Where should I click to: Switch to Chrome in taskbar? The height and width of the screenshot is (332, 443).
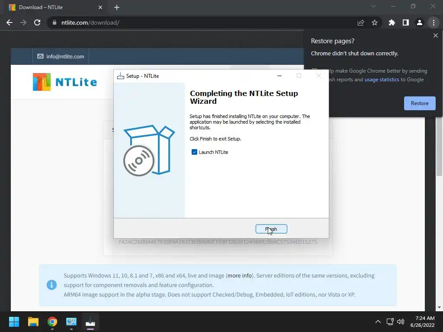click(52, 322)
